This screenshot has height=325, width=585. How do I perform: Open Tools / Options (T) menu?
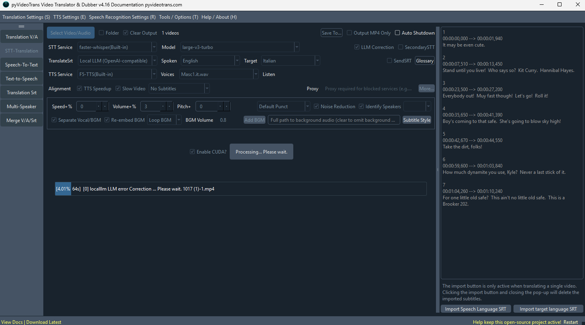(178, 17)
